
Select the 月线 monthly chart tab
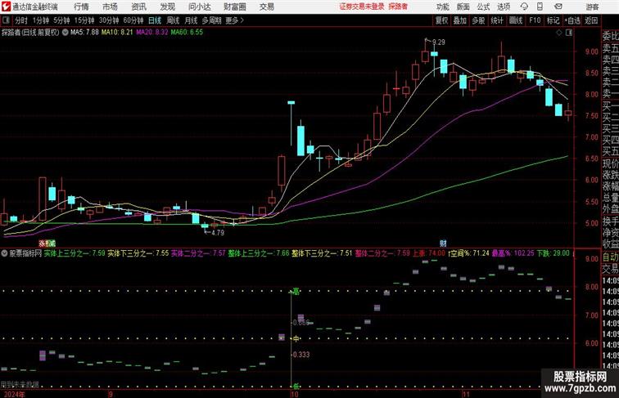191,20
